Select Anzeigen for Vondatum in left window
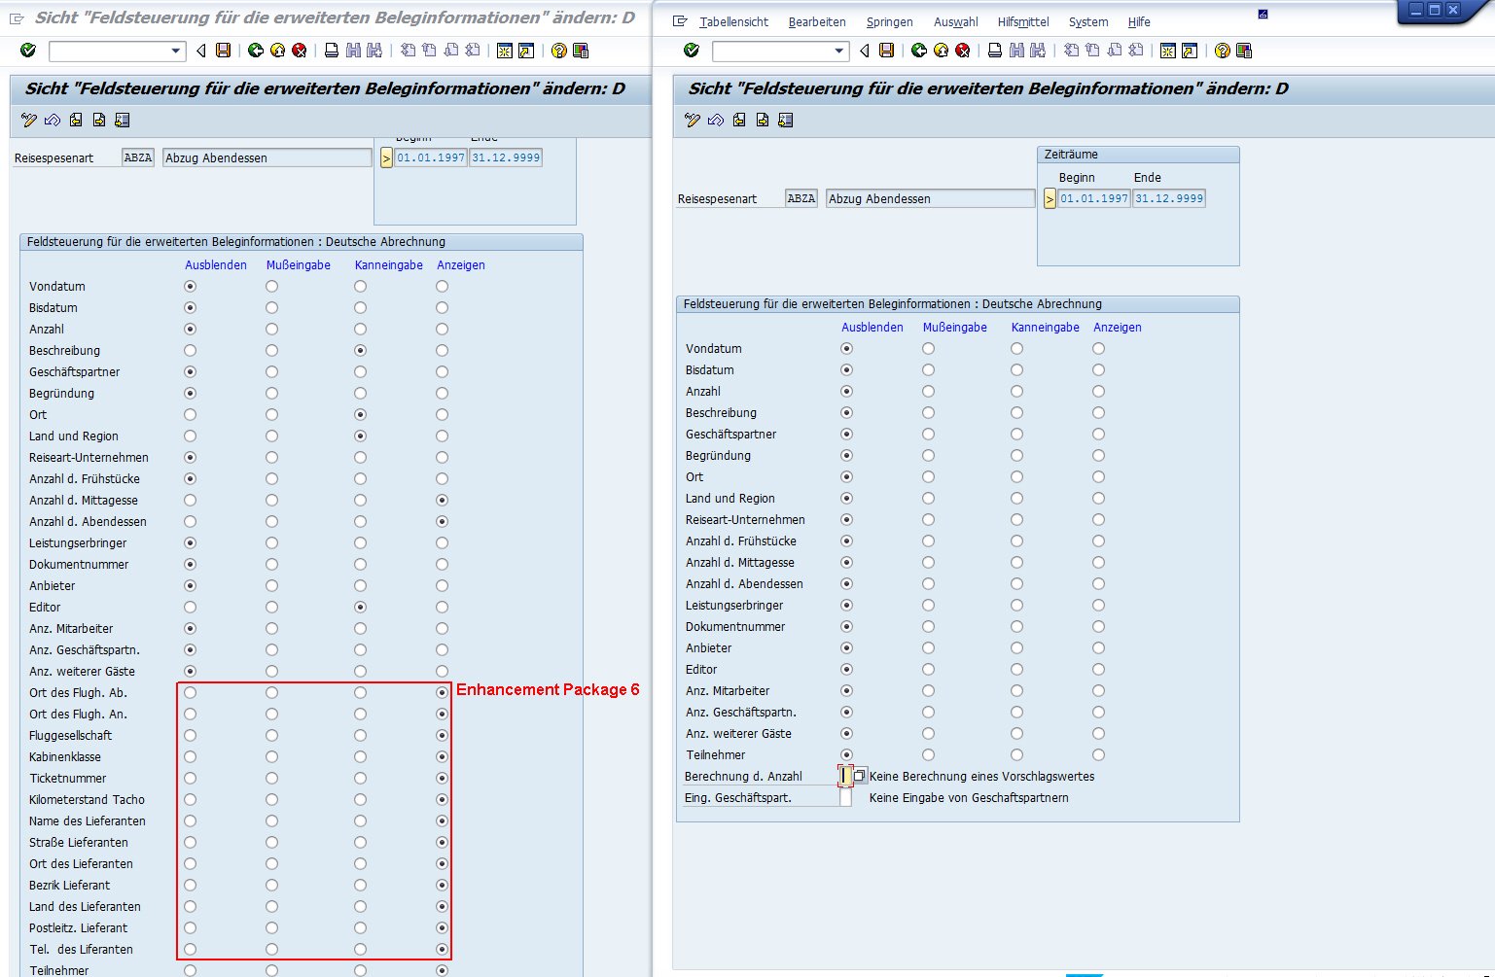 (442, 287)
